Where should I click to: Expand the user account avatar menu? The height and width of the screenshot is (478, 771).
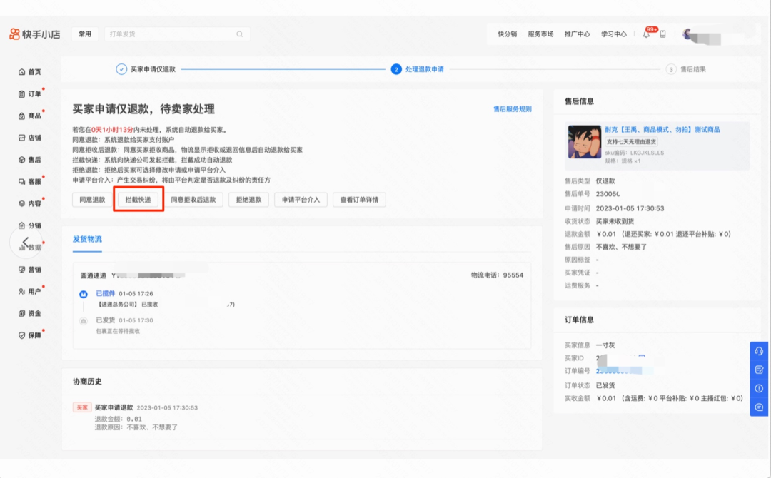point(685,34)
